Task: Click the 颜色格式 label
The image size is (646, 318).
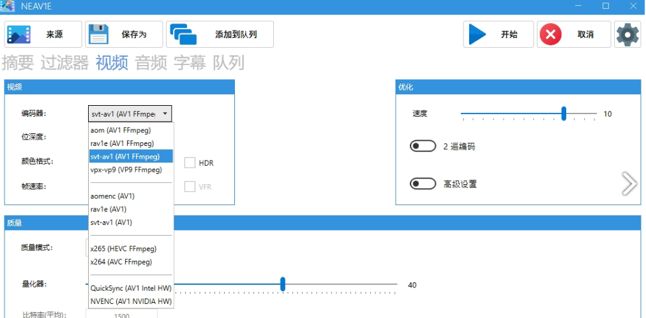Action: point(37,161)
